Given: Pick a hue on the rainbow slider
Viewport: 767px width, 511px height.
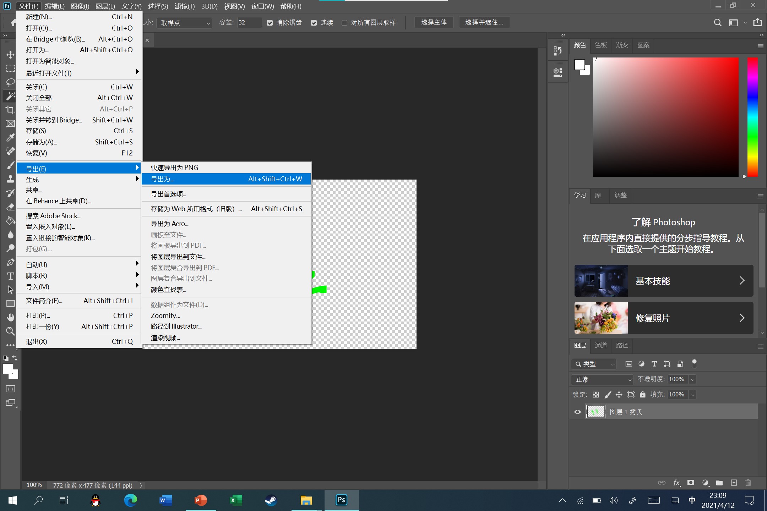Looking at the screenshot, I should (752, 117).
